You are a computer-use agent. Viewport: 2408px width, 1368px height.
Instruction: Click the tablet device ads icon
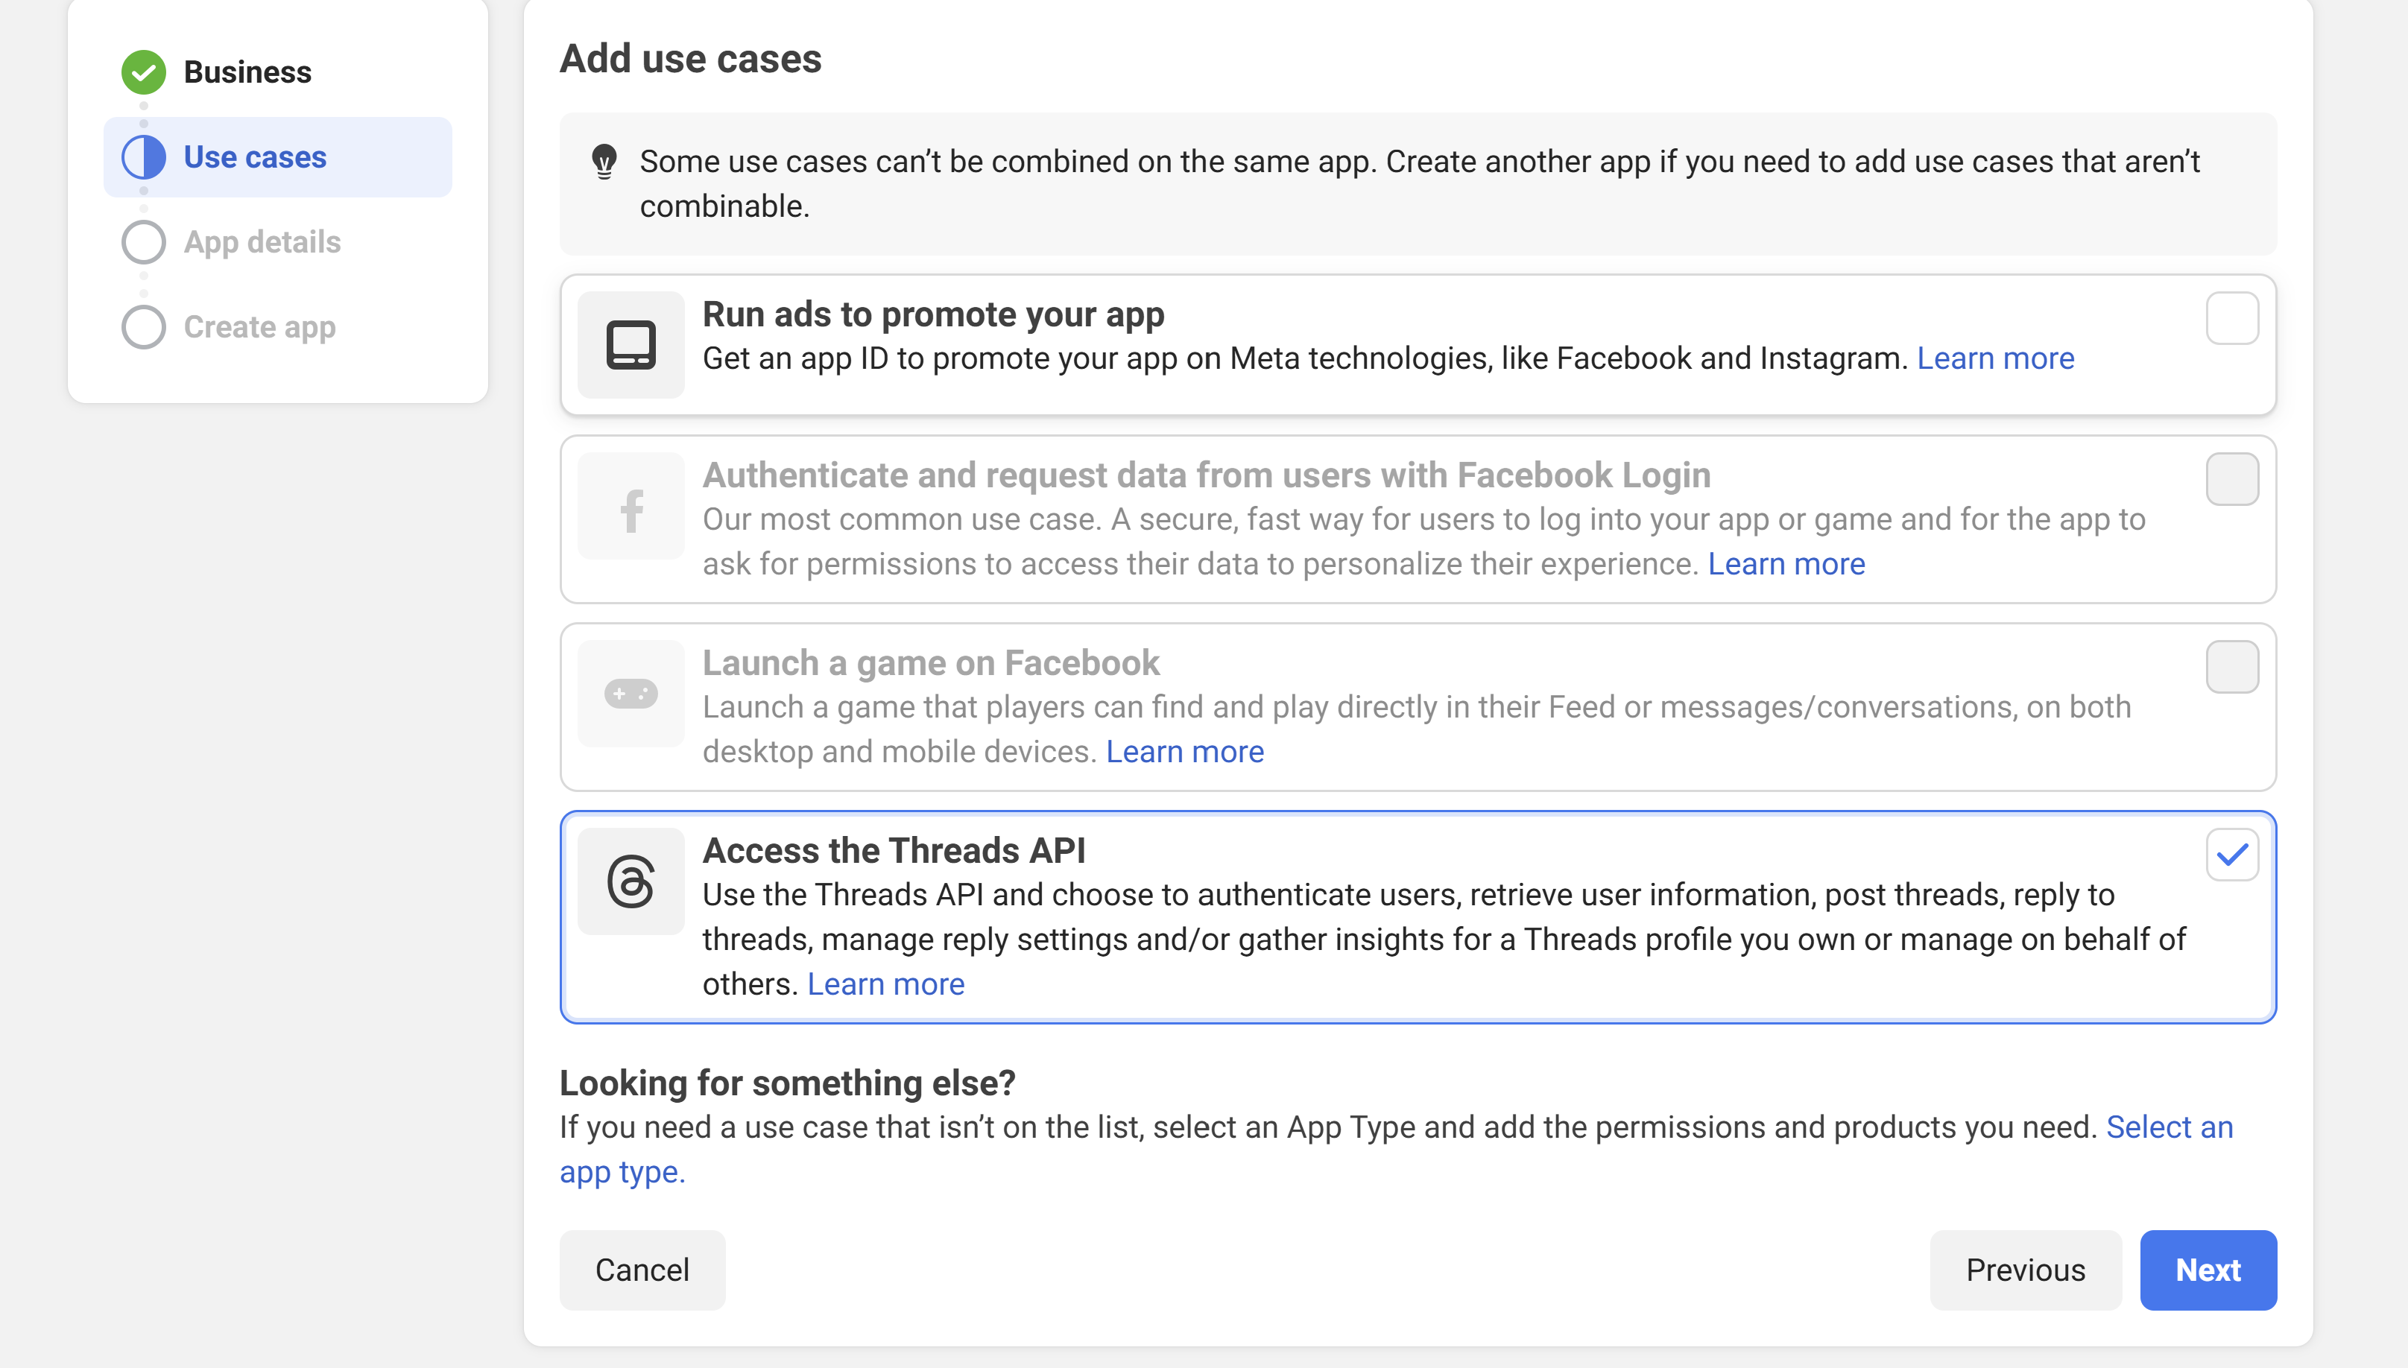631,345
